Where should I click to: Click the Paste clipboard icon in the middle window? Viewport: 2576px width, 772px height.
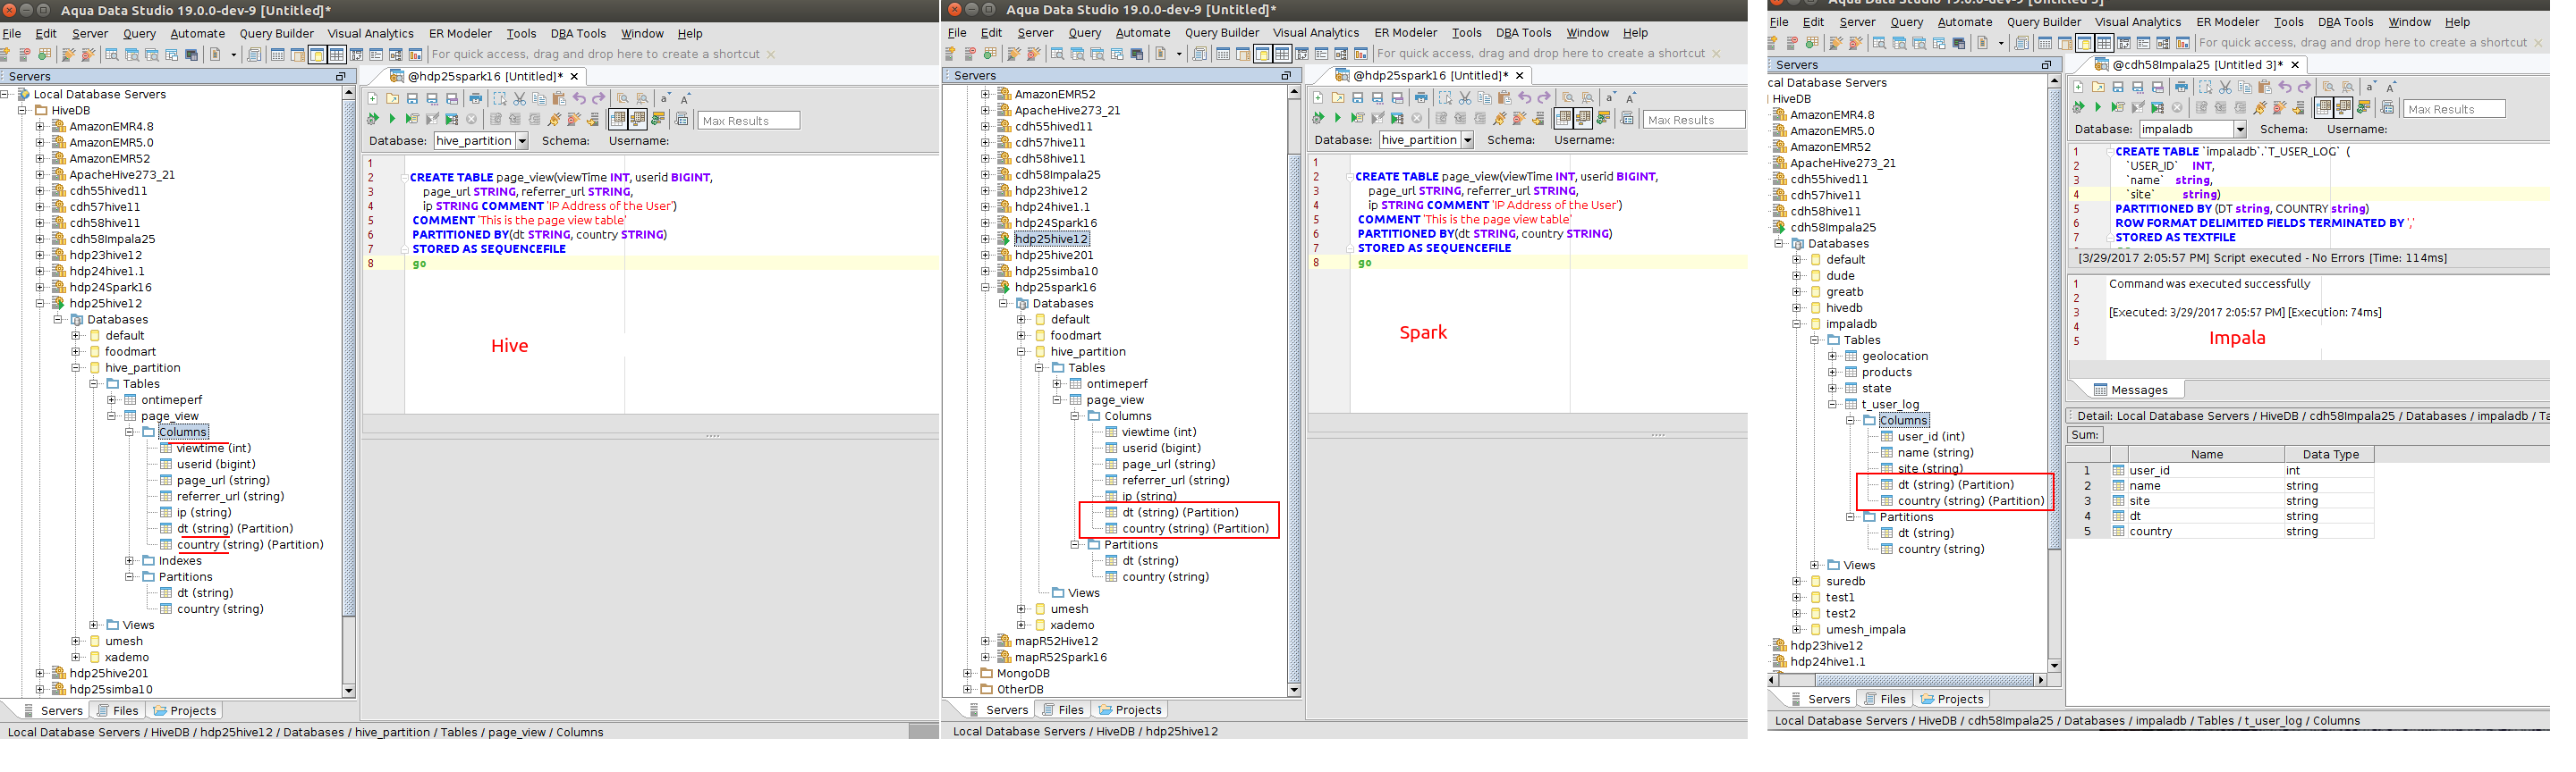click(x=1505, y=98)
